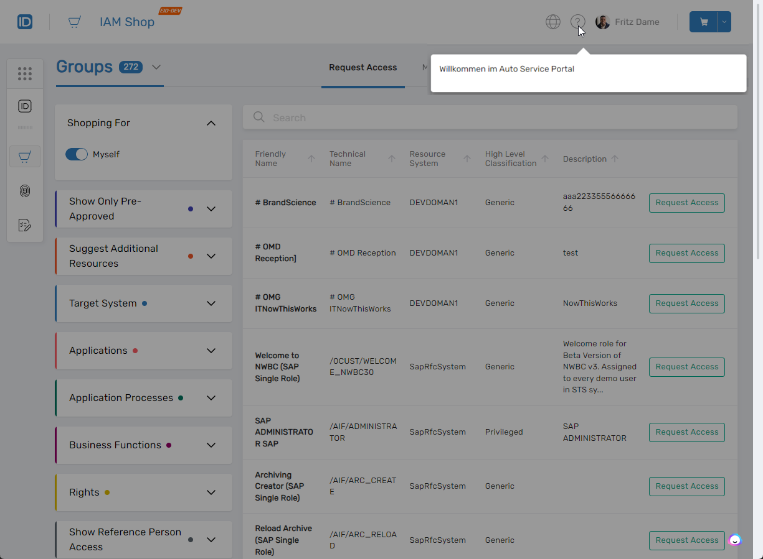The height and width of the screenshot is (559, 763).
Task: Request access for SAP ADMINISTRATOR SAP
Action: pos(686,432)
